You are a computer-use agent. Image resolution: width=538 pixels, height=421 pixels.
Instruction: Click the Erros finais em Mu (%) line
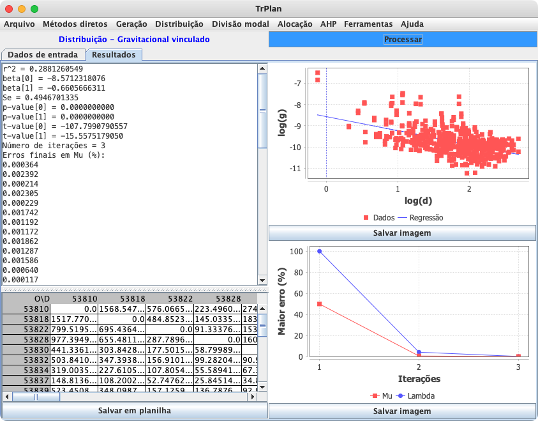tap(54, 155)
